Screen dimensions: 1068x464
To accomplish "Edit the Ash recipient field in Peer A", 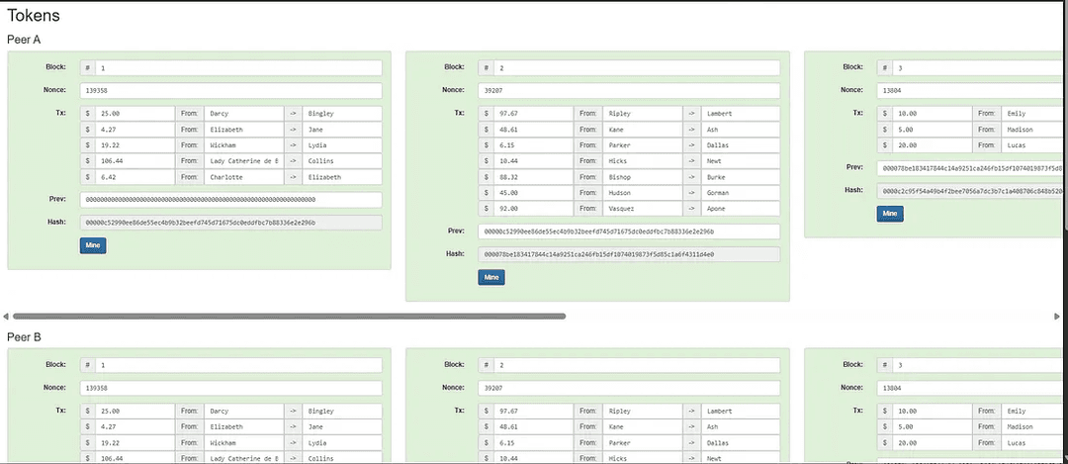I will click(741, 130).
